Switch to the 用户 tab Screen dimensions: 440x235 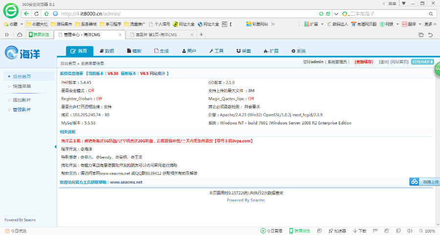(x=189, y=51)
